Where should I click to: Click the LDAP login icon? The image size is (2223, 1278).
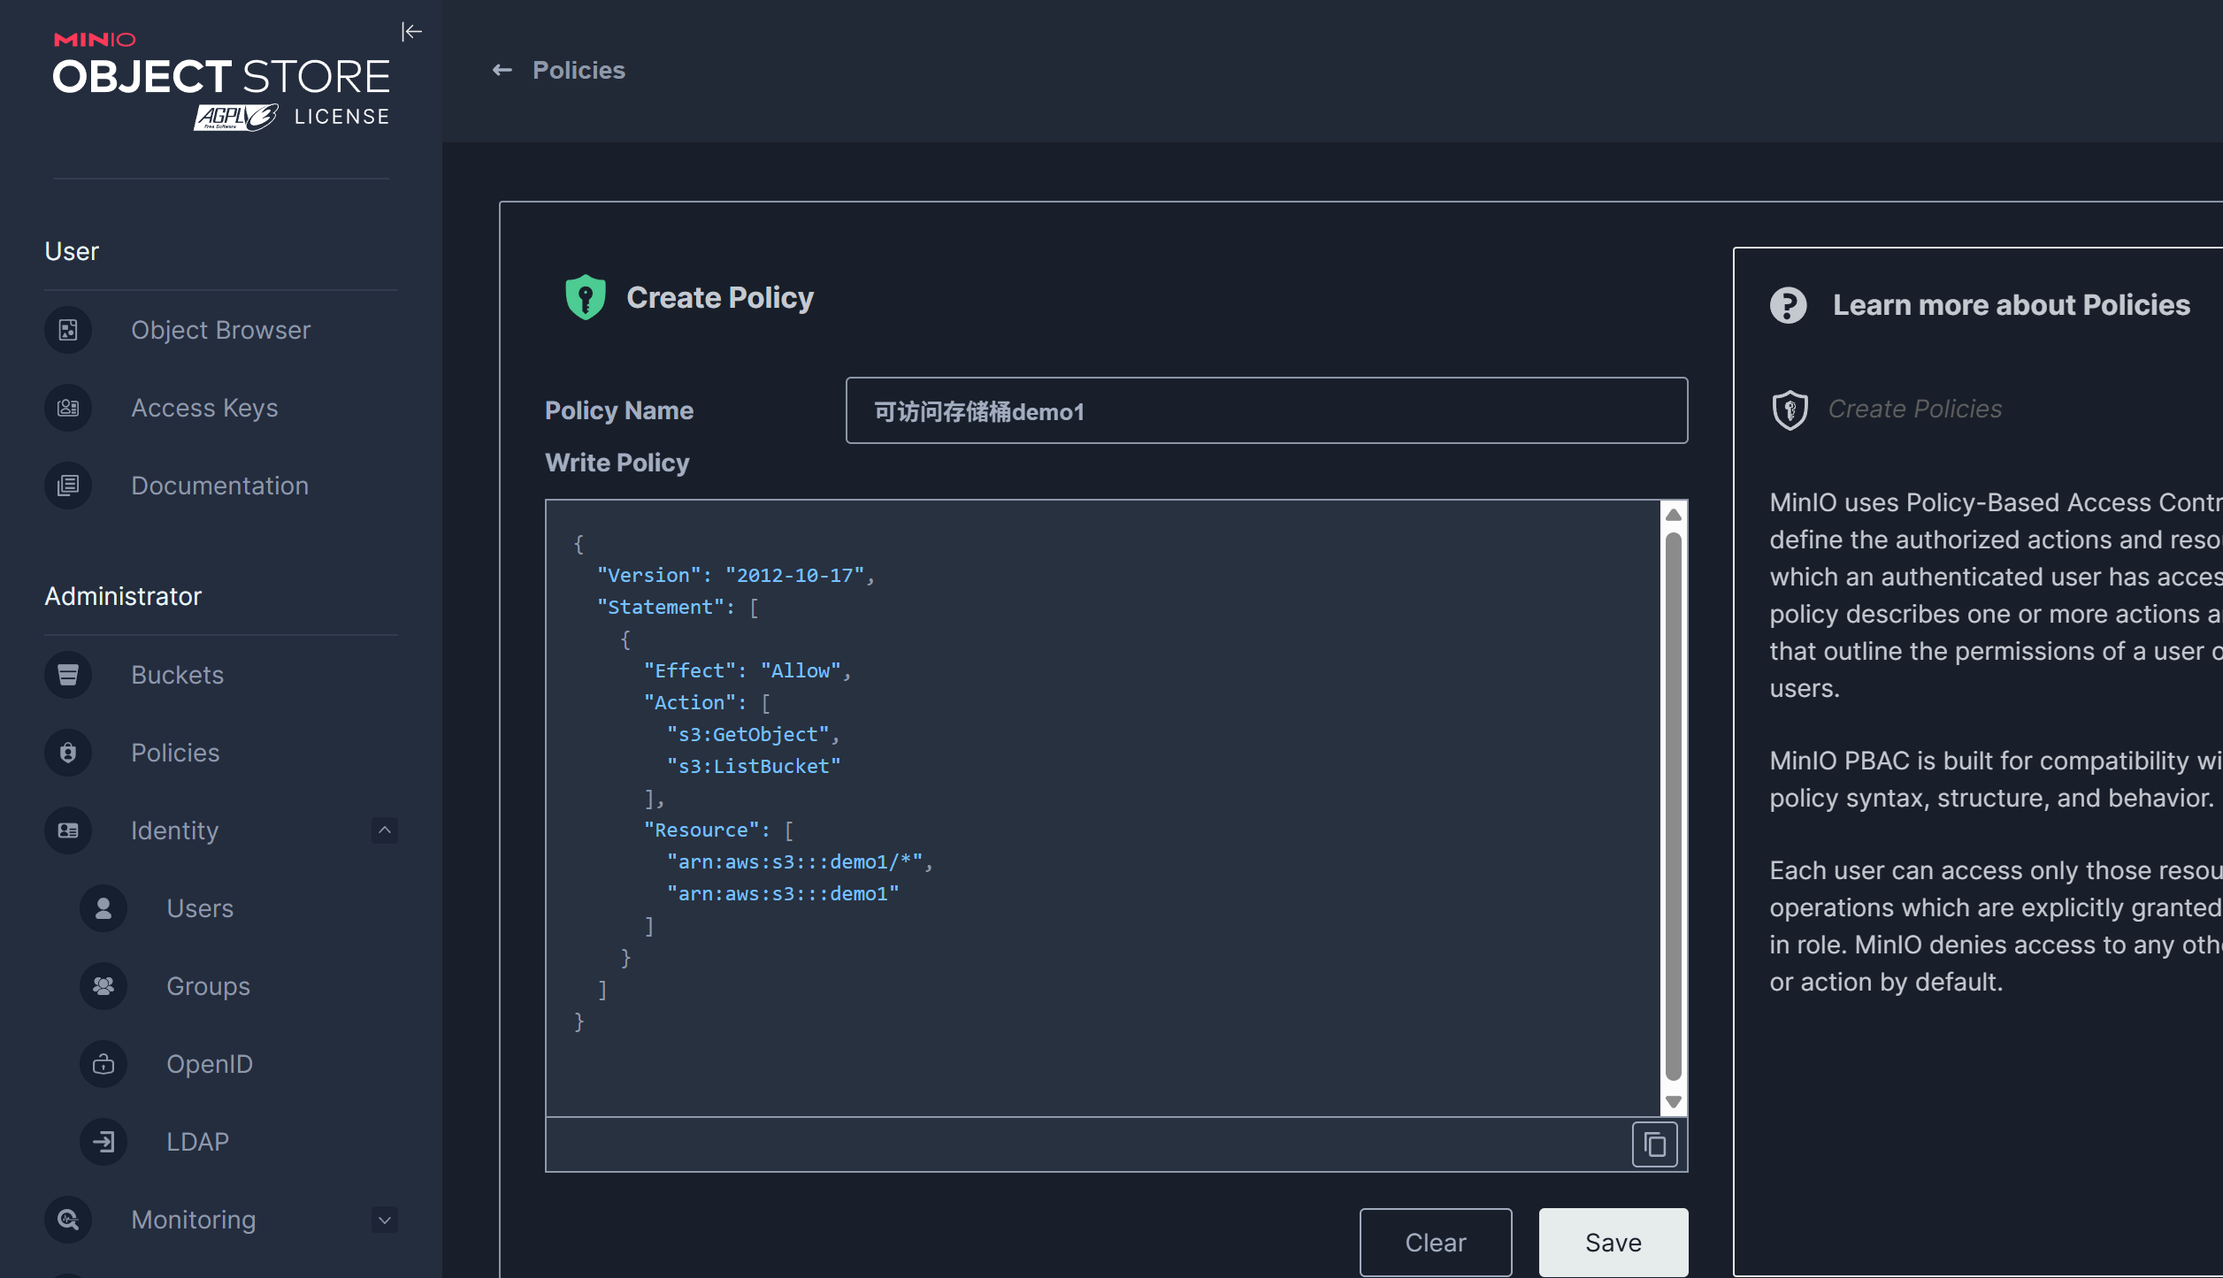pyautogui.click(x=103, y=1142)
